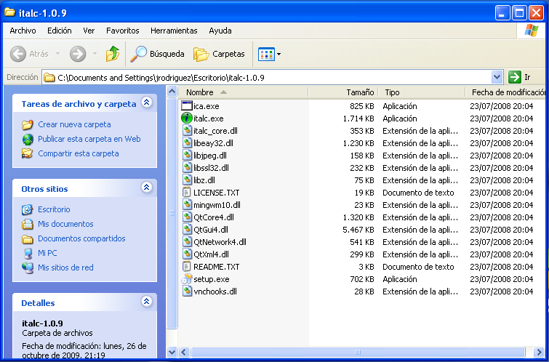The height and width of the screenshot is (362, 549).
Task: Open Mis documentos link
Action: pos(65,224)
